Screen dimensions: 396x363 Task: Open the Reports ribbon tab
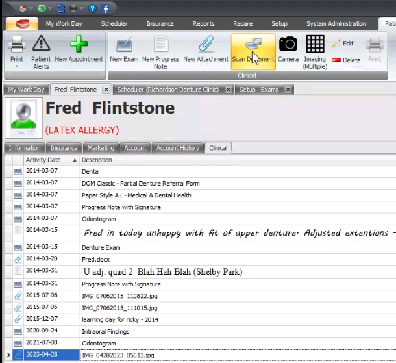[x=204, y=24]
